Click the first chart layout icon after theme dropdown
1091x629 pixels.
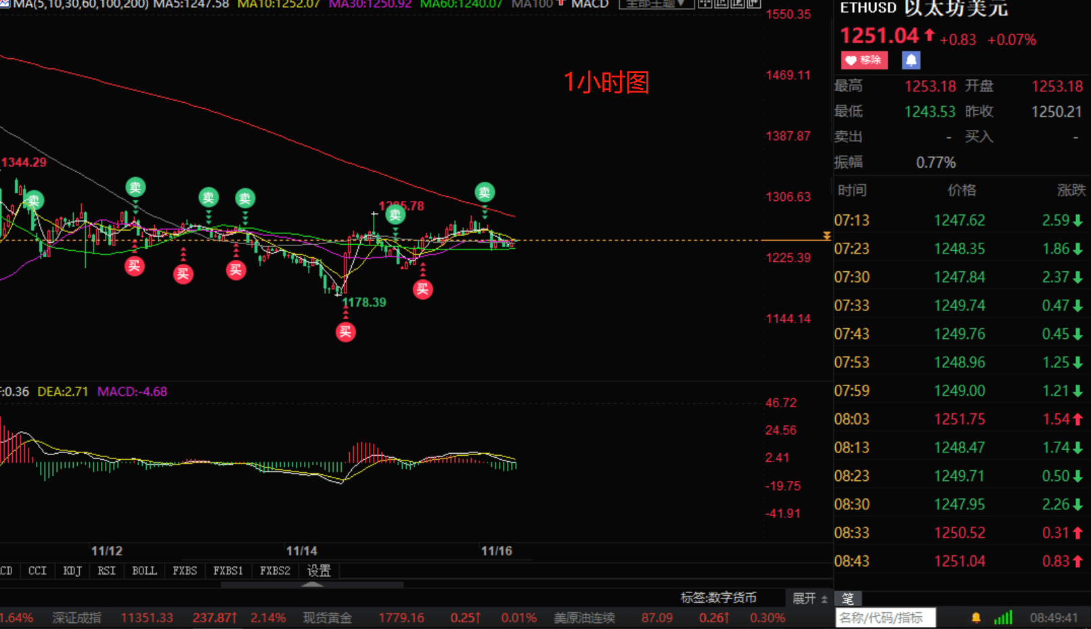coord(705,3)
